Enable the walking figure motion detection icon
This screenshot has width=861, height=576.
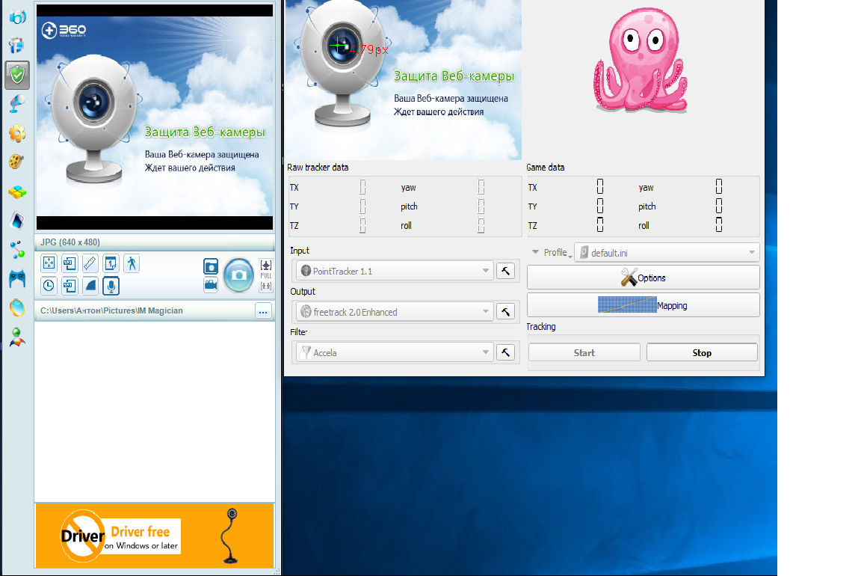(x=132, y=264)
